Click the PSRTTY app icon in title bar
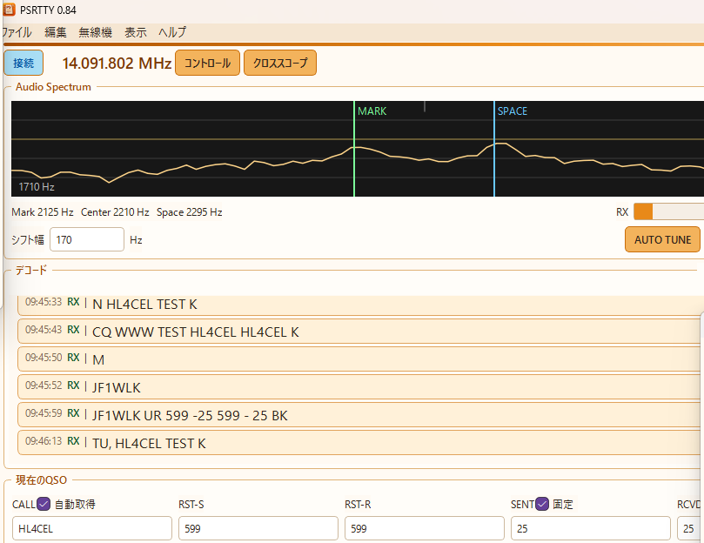 9,10
